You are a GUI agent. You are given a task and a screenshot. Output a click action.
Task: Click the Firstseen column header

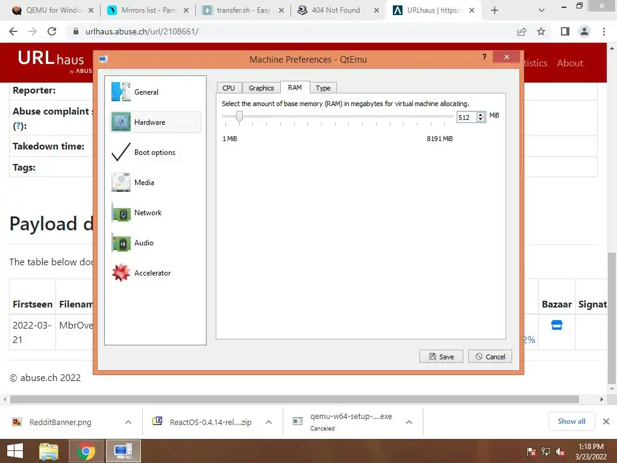[33, 304]
